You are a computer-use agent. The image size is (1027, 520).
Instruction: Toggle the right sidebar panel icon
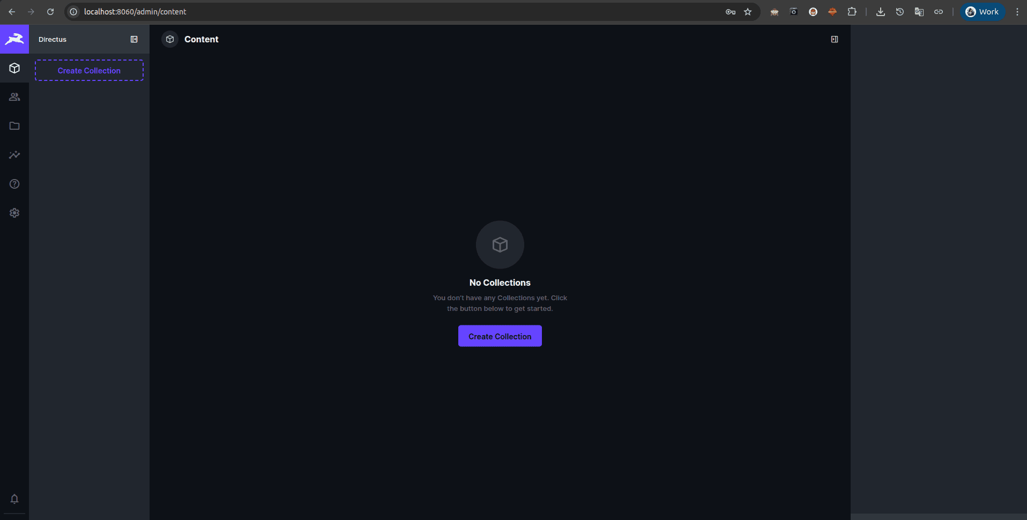(835, 39)
